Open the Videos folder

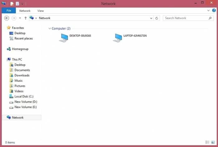(19, 91)
